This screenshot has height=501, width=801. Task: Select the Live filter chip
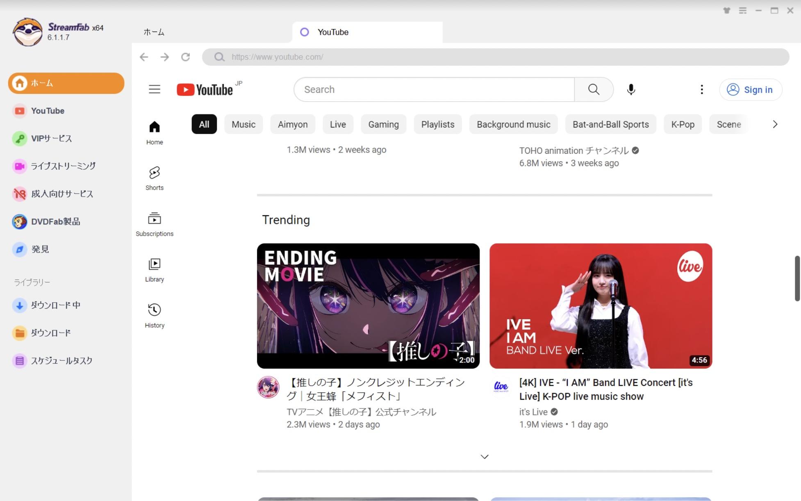tap(338, 124)
